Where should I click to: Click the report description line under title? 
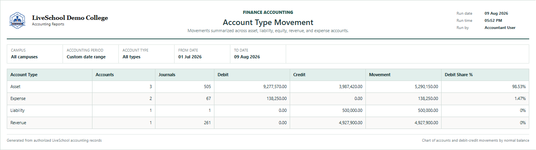(x=268, y=31)
